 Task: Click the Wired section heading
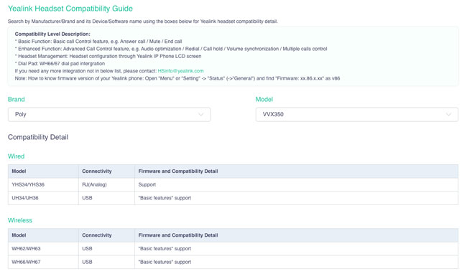[x=16, y=156]
